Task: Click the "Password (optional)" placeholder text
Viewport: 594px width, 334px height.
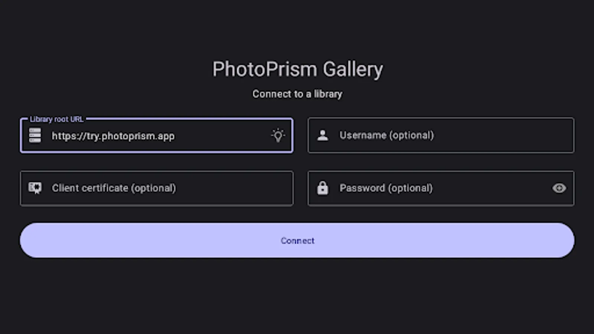Action: tap(386, 188)
